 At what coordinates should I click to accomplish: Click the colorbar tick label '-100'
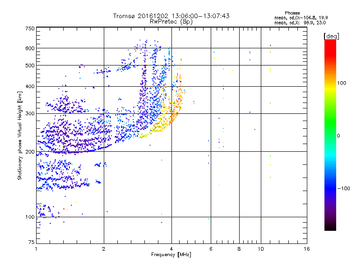point(344,188)
